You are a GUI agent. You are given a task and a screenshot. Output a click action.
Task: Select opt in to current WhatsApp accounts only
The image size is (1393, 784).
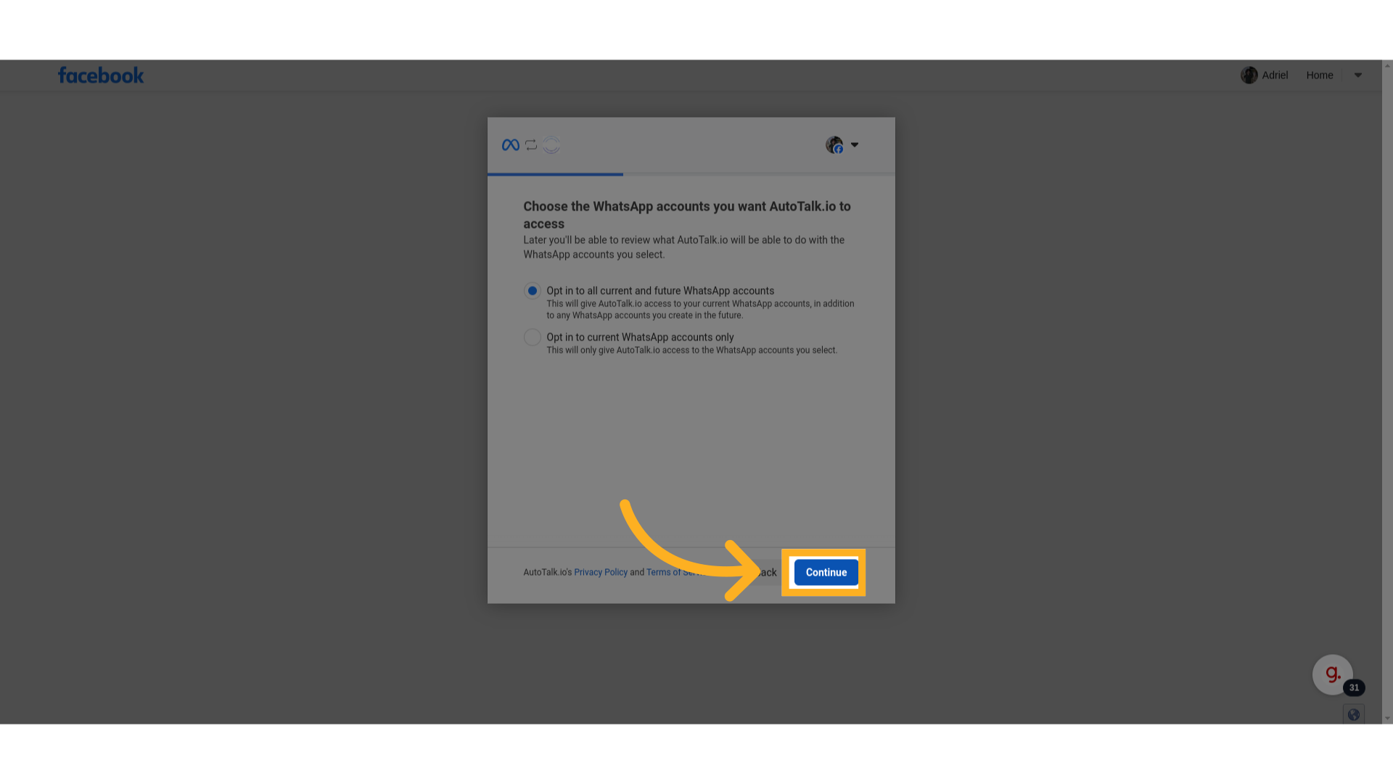[x=532, y=338]
